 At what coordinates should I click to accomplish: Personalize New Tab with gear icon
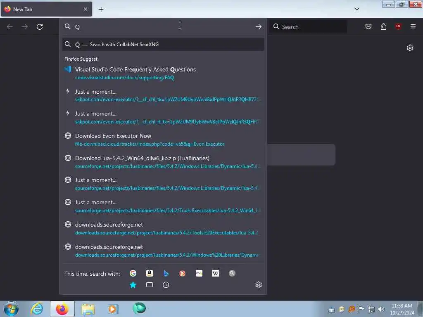pos(410,48)
